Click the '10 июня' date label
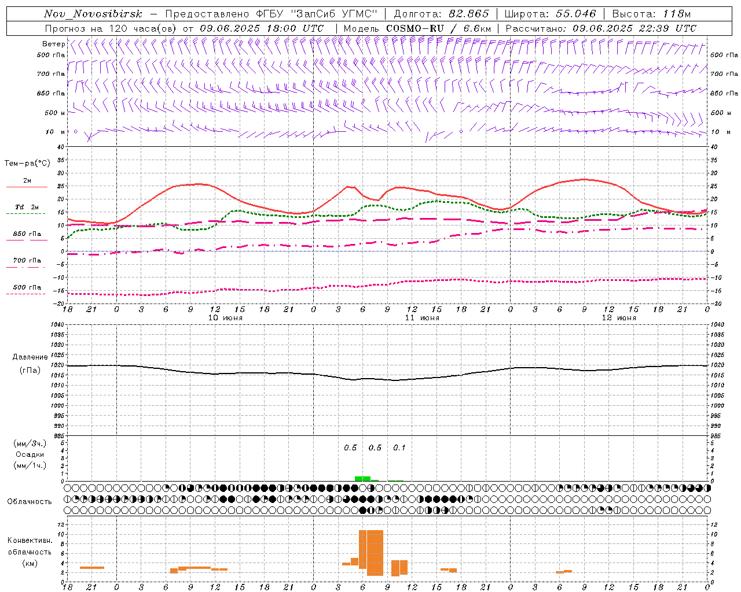Screen dimensions: 741x592 point(225,318)
